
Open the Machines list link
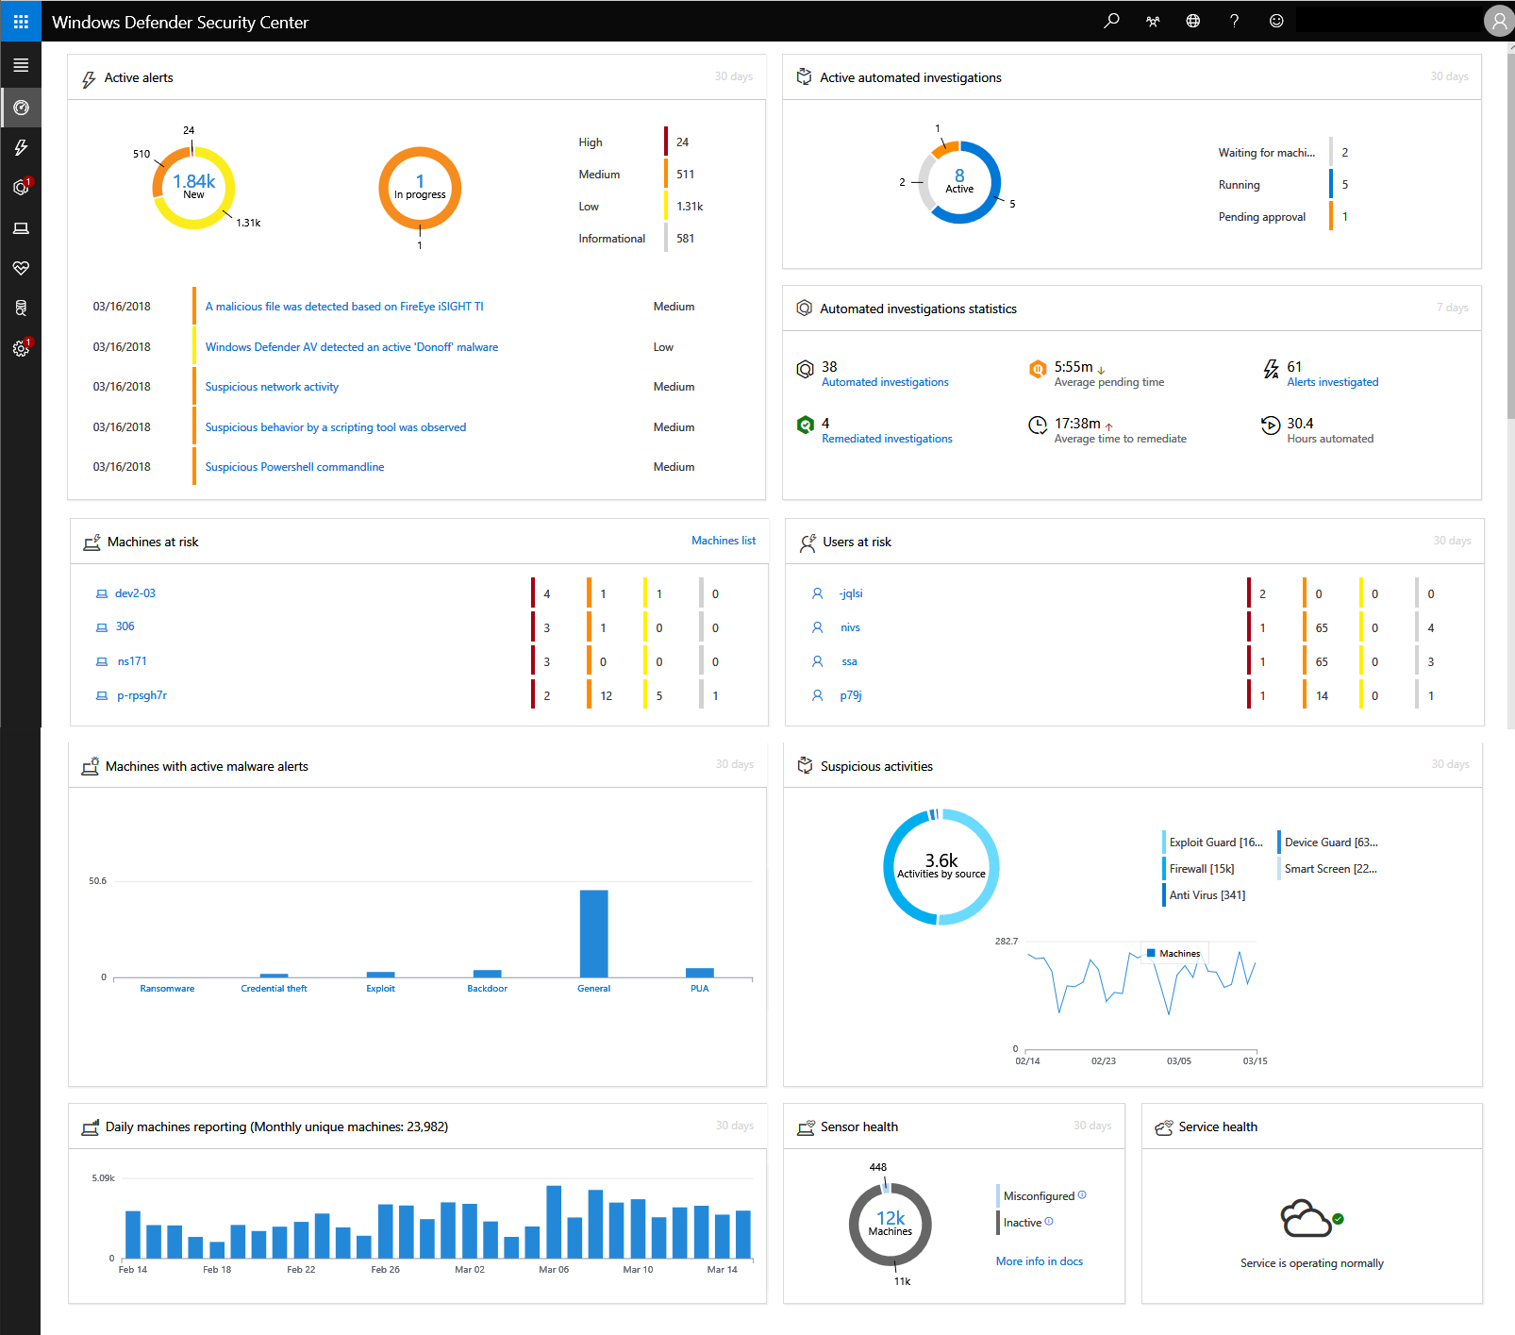723,541
